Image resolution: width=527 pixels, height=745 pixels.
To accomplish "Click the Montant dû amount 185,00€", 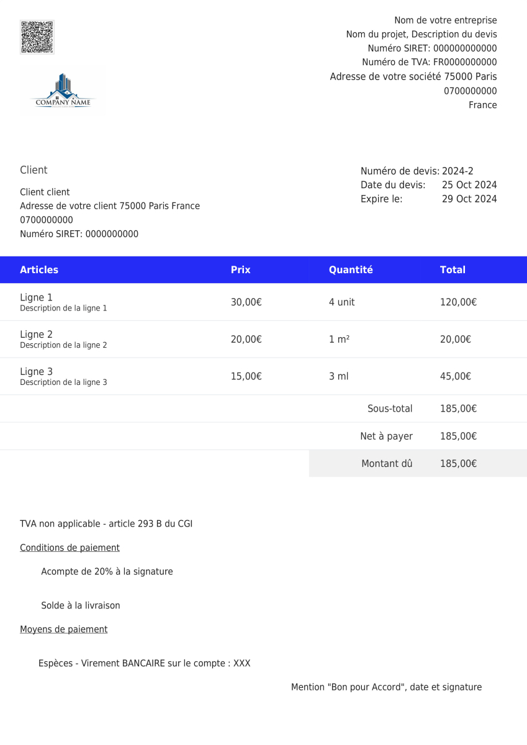I will click(x=458, y=463).
